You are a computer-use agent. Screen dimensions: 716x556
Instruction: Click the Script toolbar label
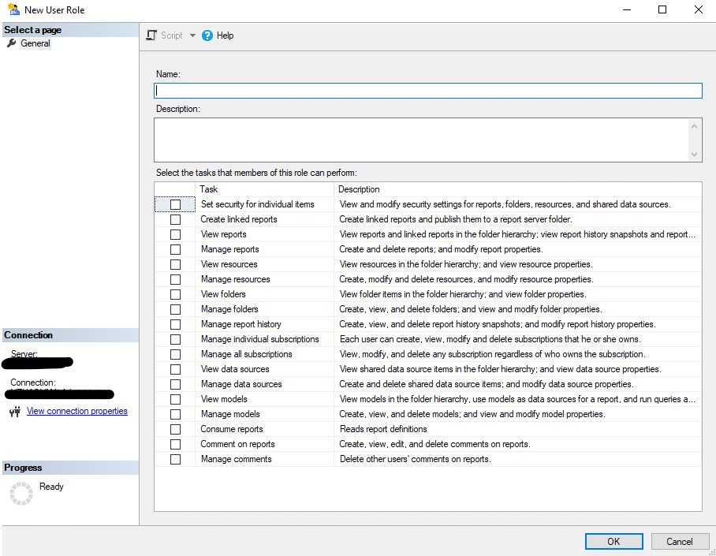(171, 35)
